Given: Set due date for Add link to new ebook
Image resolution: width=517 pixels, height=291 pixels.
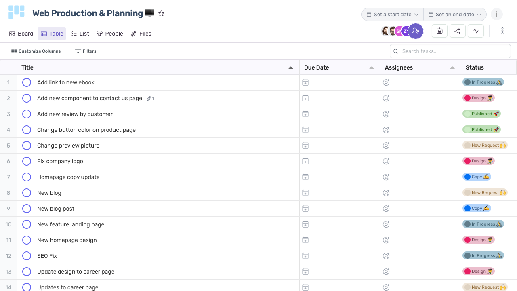Looking at the screenshot, I should tap(305, 82).
